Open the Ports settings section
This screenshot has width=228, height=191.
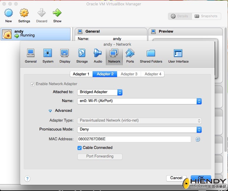coord(130,56)
